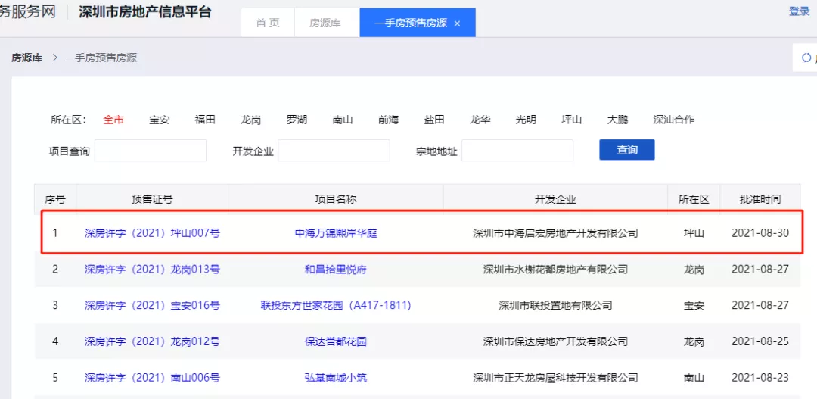
Task: Click developer 深圳市联投置地有限公司
Action: click(555, 305)
